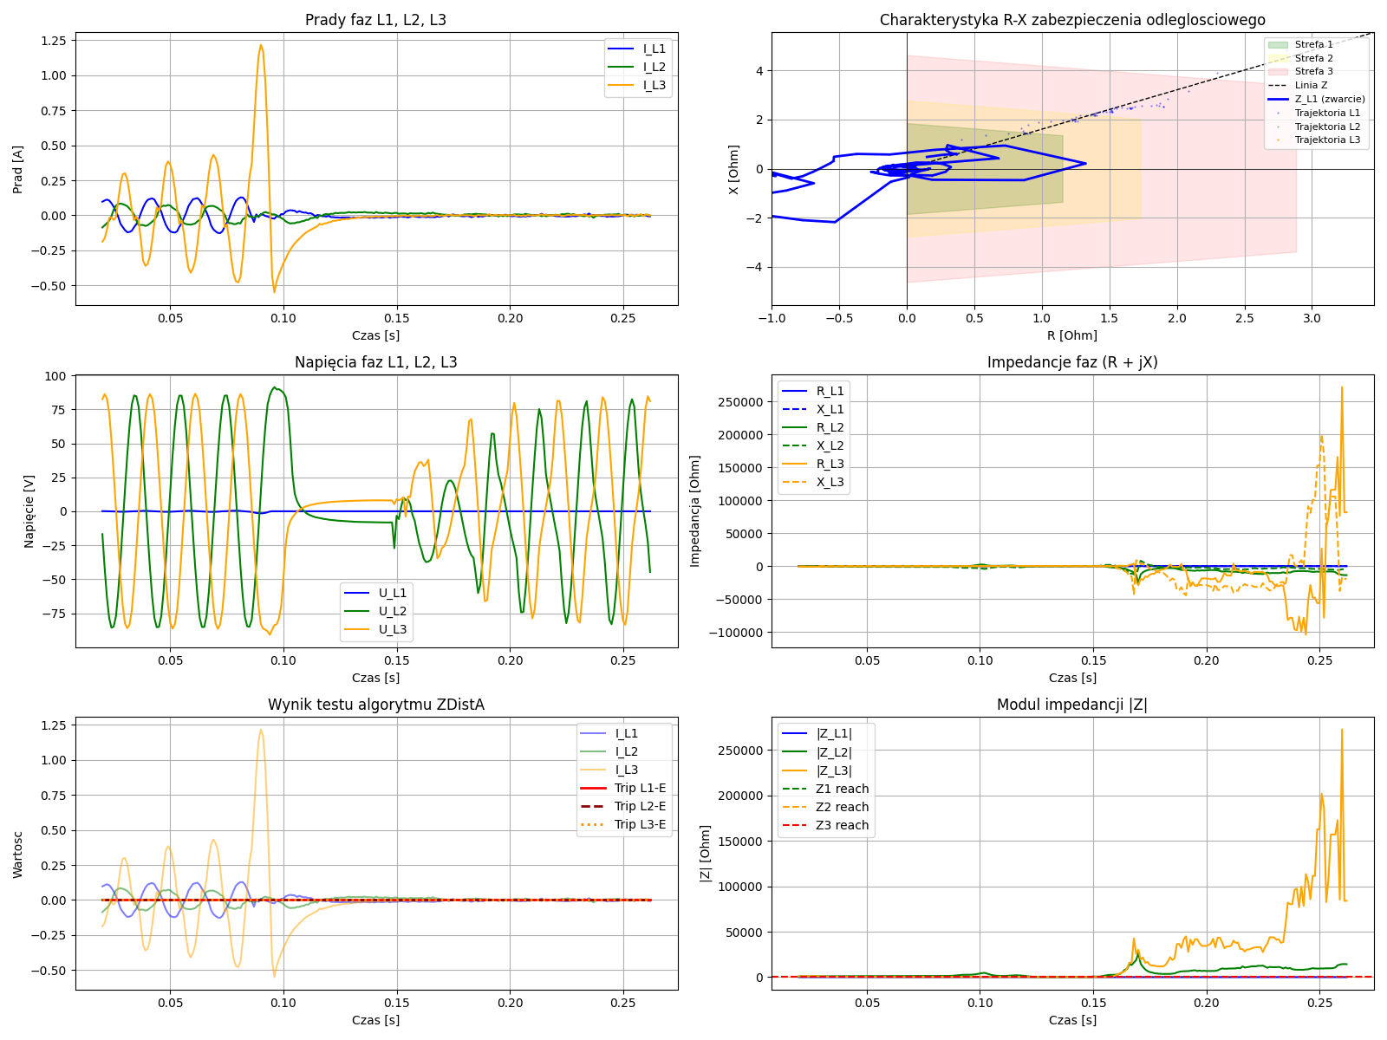Click the 'Impedancje faz (R + jX)' title

(x=1072, y=362)
